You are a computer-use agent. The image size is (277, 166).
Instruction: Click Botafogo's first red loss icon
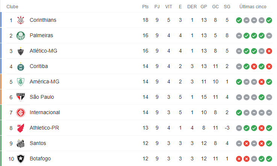239,159
